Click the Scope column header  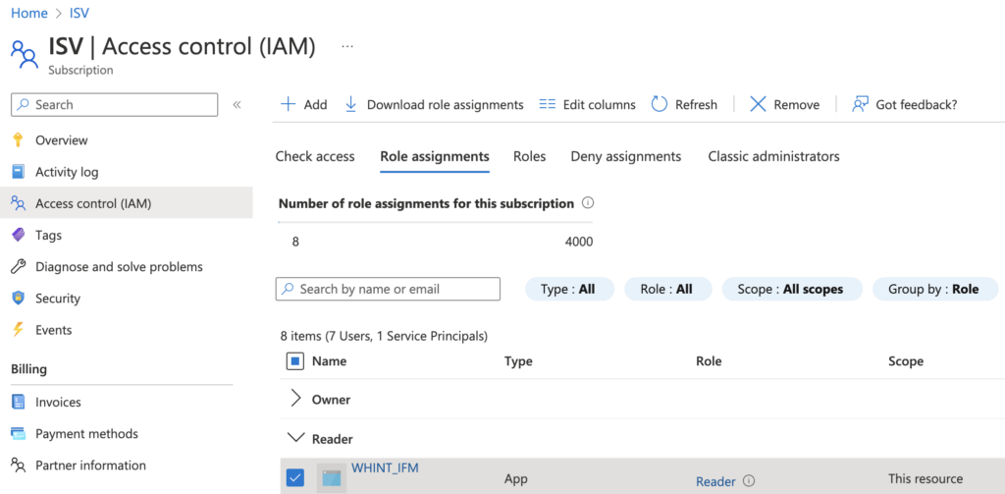(906, 361)
